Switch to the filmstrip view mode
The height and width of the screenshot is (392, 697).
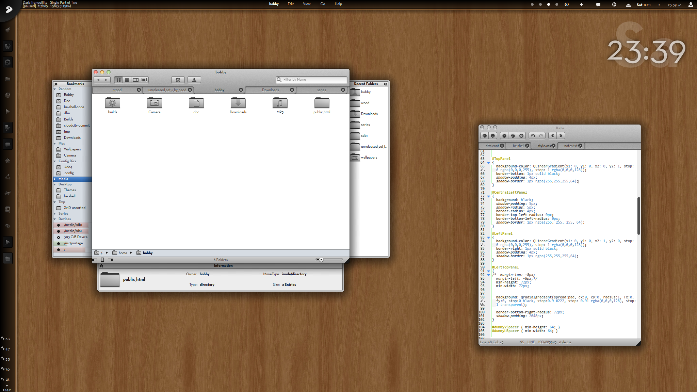point(144,80)
